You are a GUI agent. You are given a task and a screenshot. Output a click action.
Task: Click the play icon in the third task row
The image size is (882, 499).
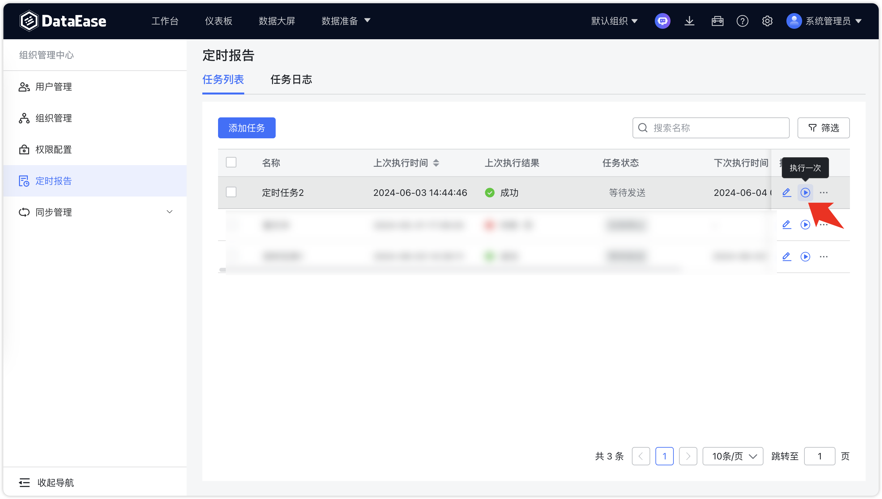coord(805,256)
